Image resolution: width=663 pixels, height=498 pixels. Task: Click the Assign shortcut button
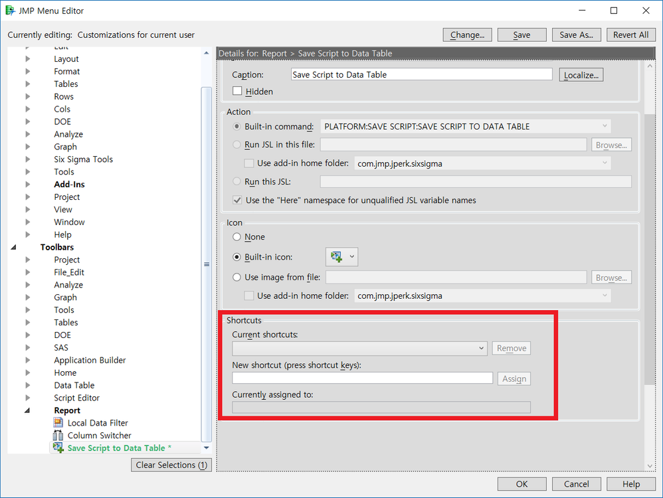514,378
